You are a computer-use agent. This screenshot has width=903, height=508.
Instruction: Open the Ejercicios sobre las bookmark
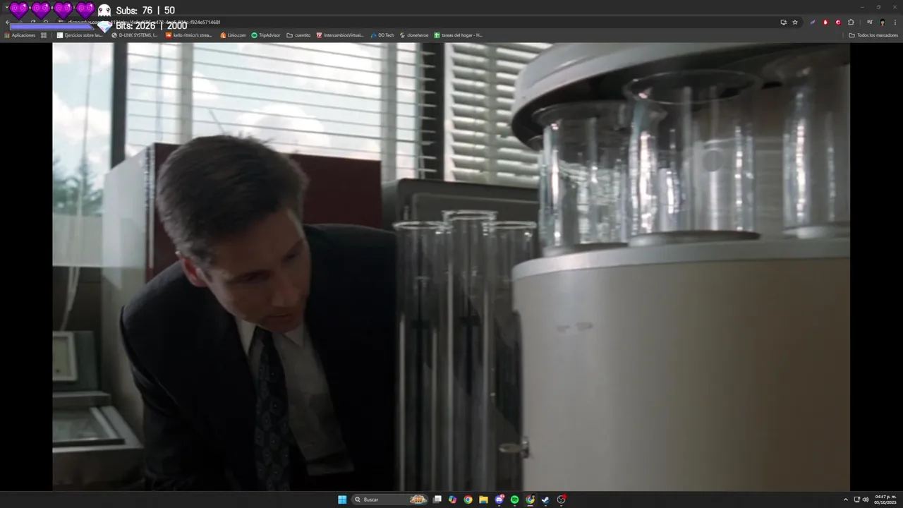click(80, 35)
